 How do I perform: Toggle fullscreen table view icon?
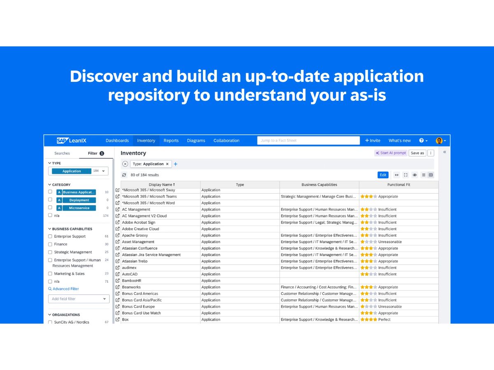[x=405, y=175]
